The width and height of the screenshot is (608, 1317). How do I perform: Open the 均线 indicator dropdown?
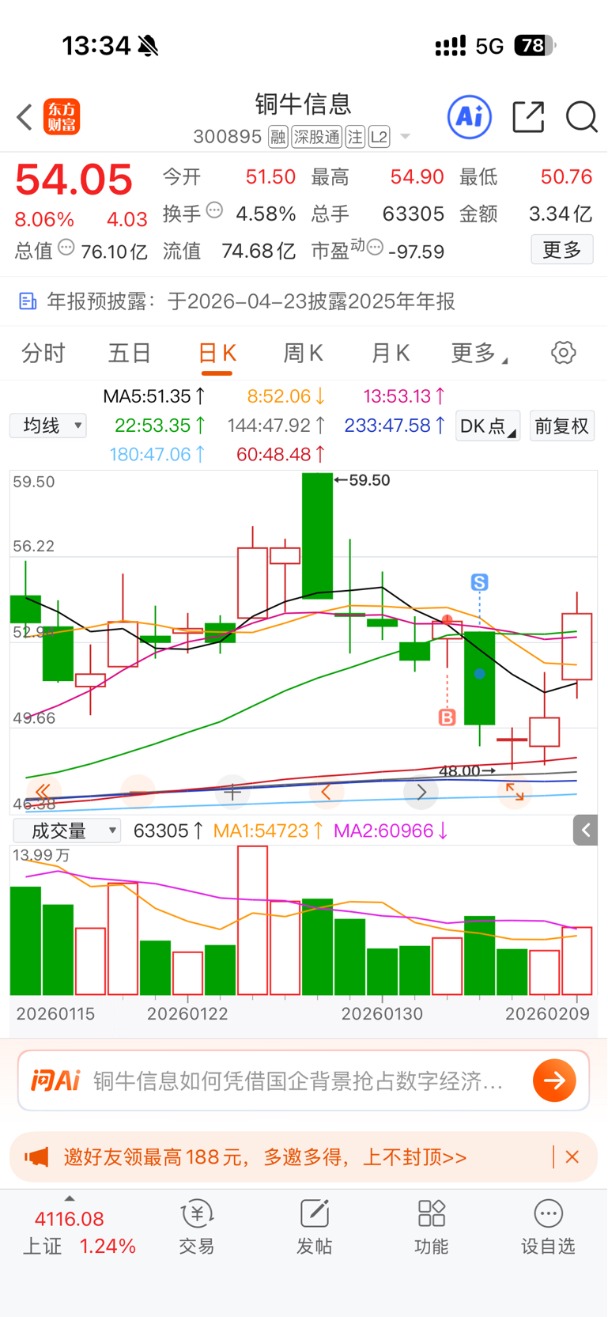coord(48,426)
